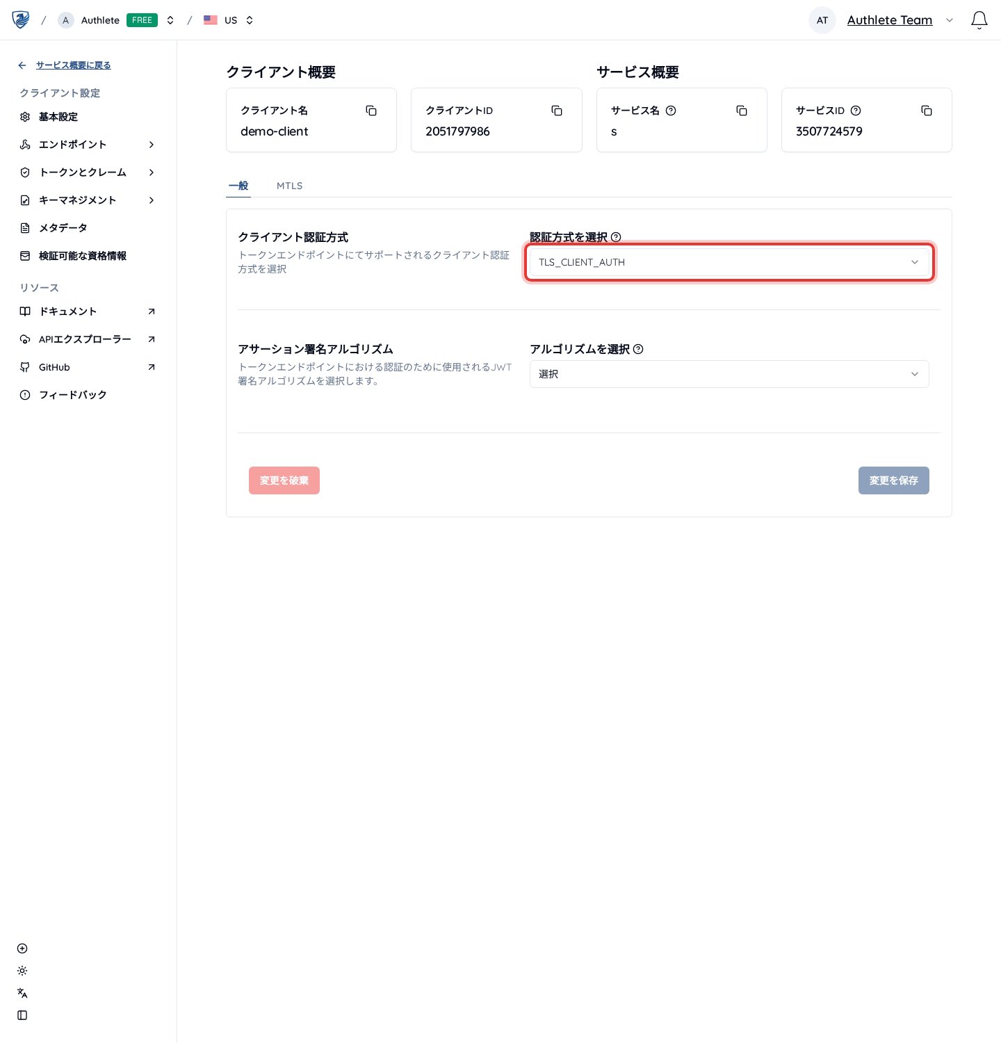Click the フィードバック alert circle icon

(25, 395)
